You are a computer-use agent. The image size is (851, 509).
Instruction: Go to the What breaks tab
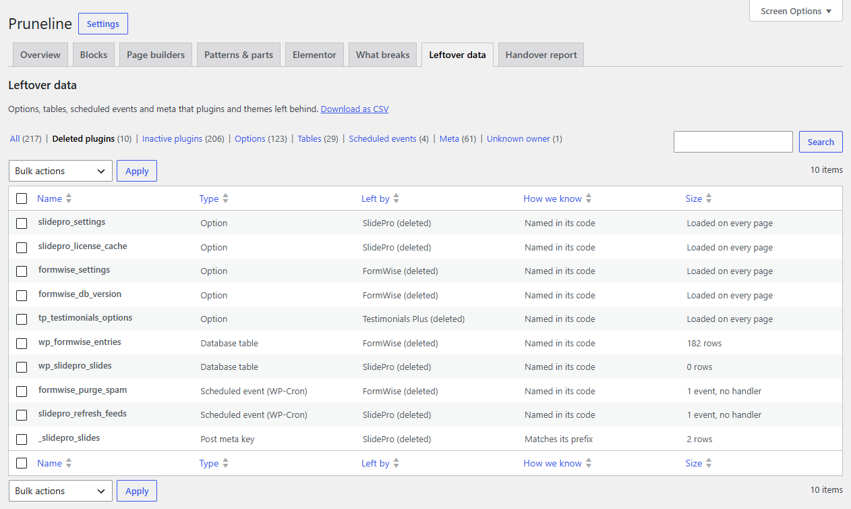pyautogui.click(x=383, y=55)
